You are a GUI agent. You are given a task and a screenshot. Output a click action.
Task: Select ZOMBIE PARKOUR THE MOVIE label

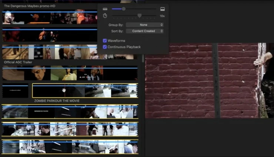[57, 101]
